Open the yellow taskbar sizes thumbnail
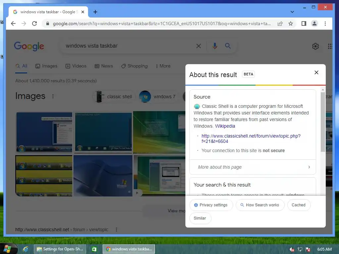339x254 pixels. (x=44, y=176)
